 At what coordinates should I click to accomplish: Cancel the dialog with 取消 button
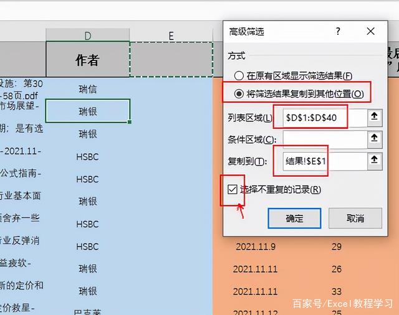[x=355, y=219]
